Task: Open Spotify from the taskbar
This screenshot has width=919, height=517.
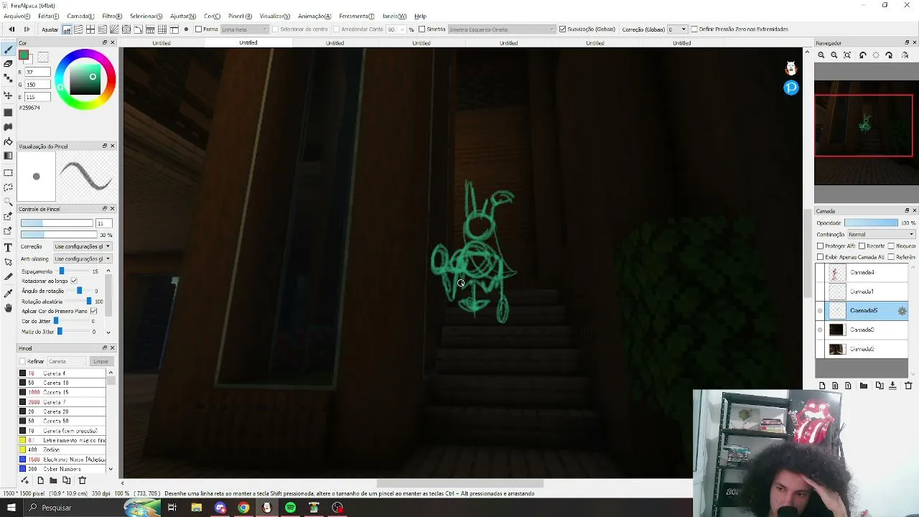Action: (x=290, y=508)
